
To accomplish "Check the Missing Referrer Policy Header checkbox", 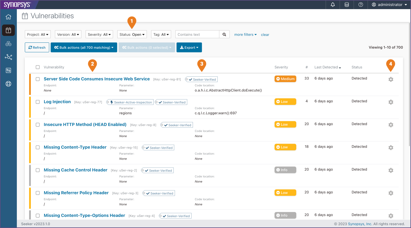I will 38,193.
